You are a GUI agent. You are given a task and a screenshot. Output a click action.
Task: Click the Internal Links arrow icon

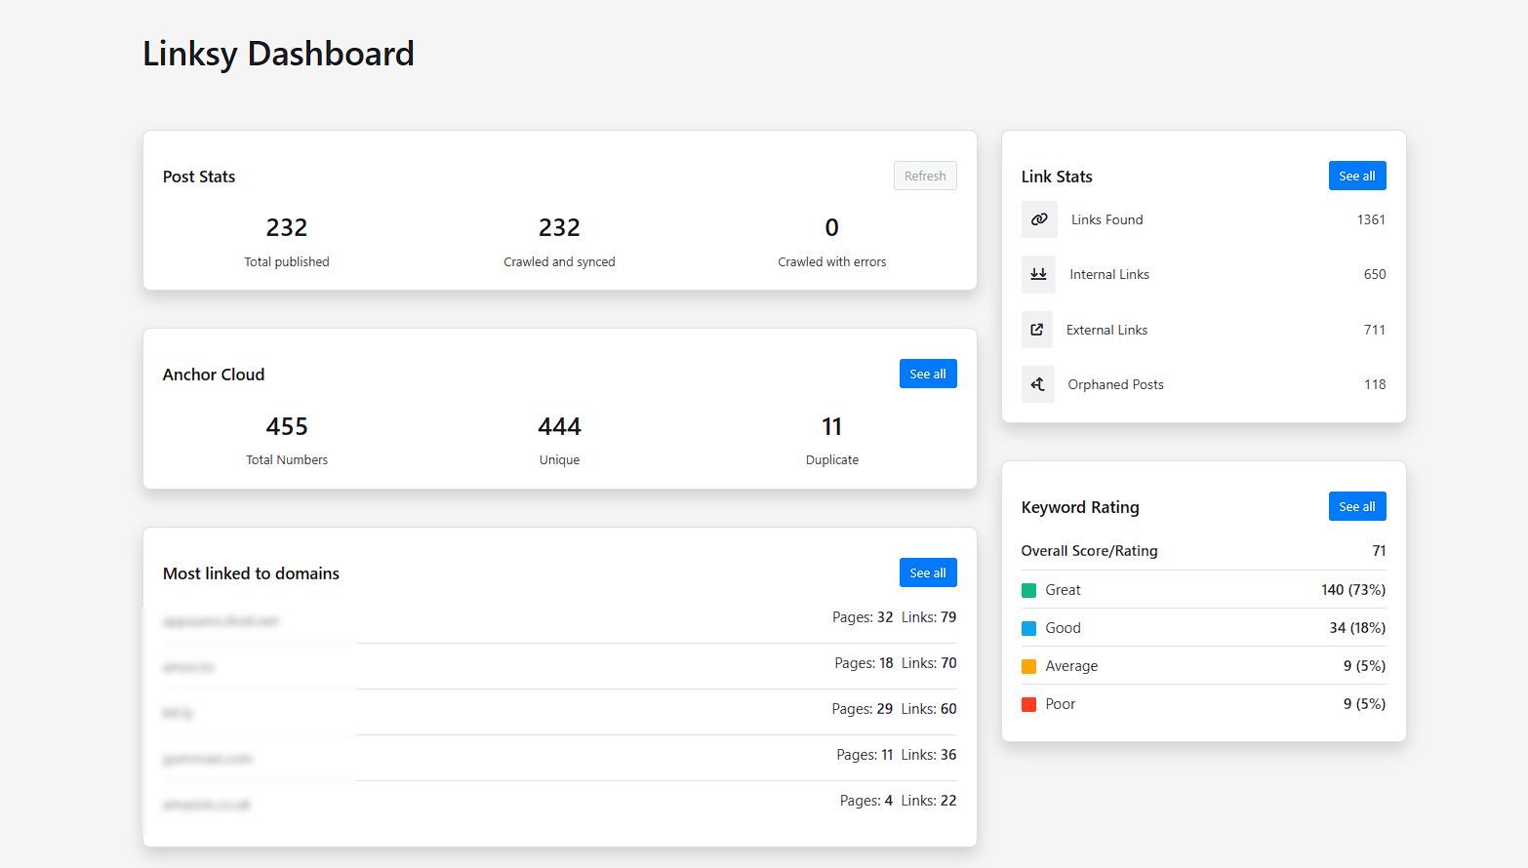coord(1038,274)
